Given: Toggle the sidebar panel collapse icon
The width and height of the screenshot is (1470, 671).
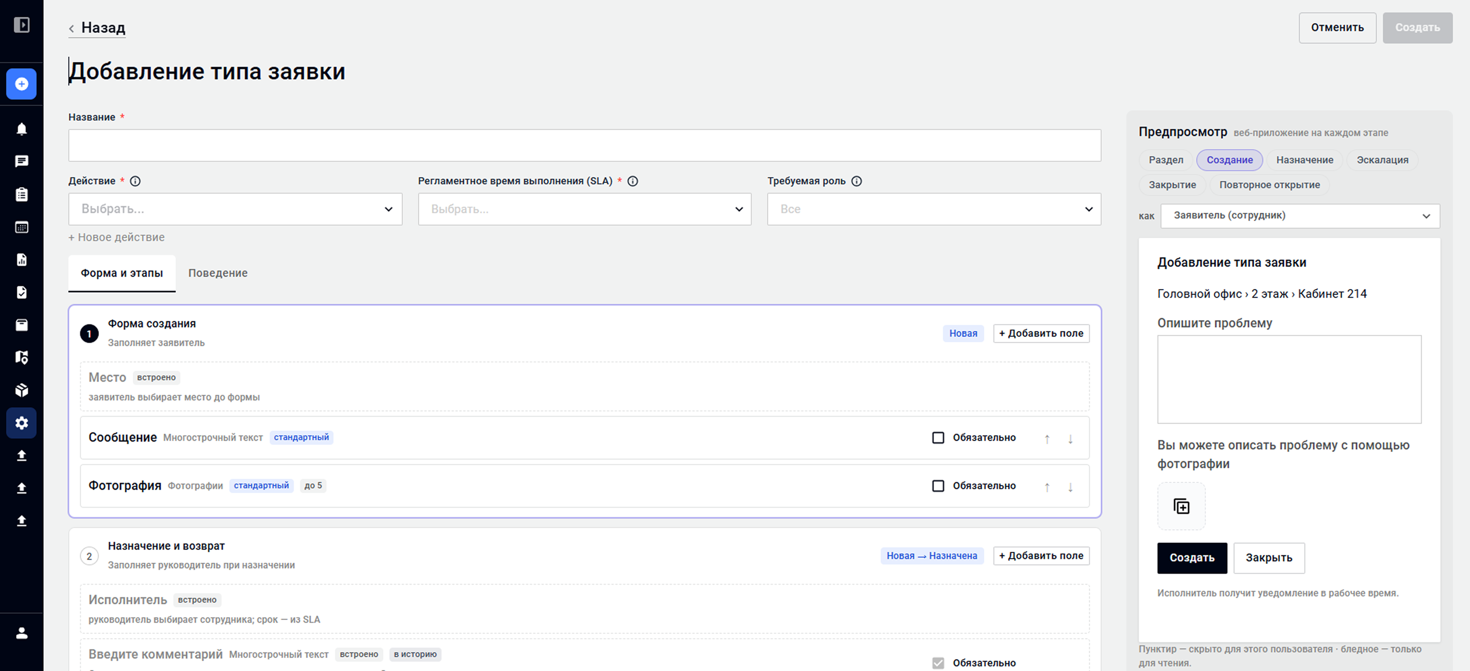Looking at the screenshot, I should click(22, 25).
